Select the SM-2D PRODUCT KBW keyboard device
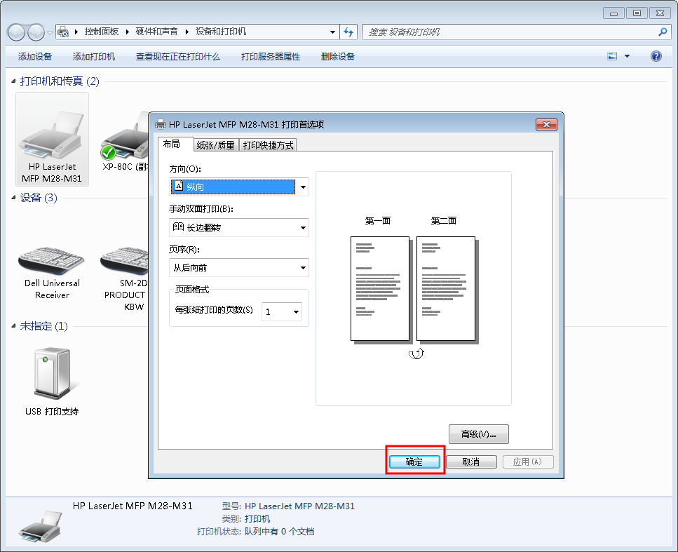 (x=126, y=278)
